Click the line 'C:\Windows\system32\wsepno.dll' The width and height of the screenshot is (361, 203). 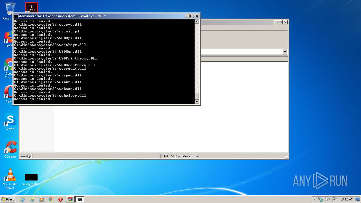point(48,75)
